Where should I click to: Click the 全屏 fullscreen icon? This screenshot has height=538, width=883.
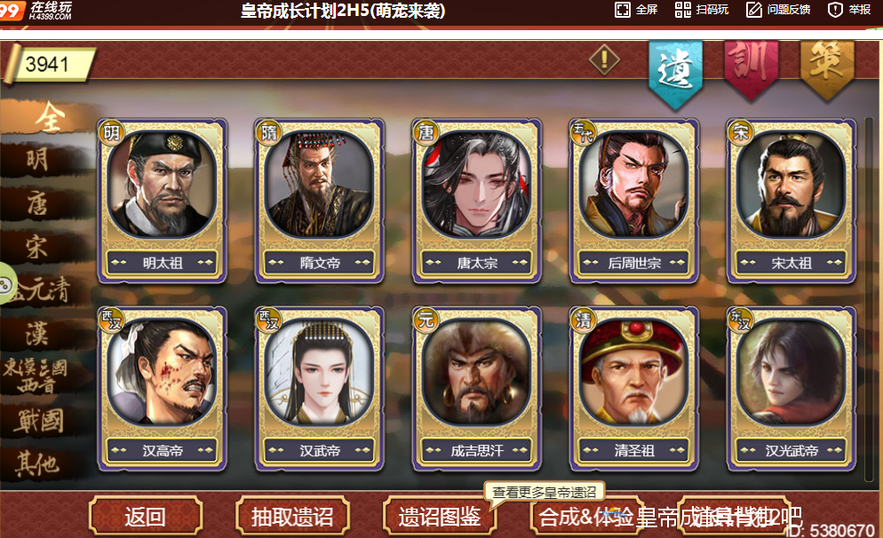pyautogui.click(x=622, y=10)
